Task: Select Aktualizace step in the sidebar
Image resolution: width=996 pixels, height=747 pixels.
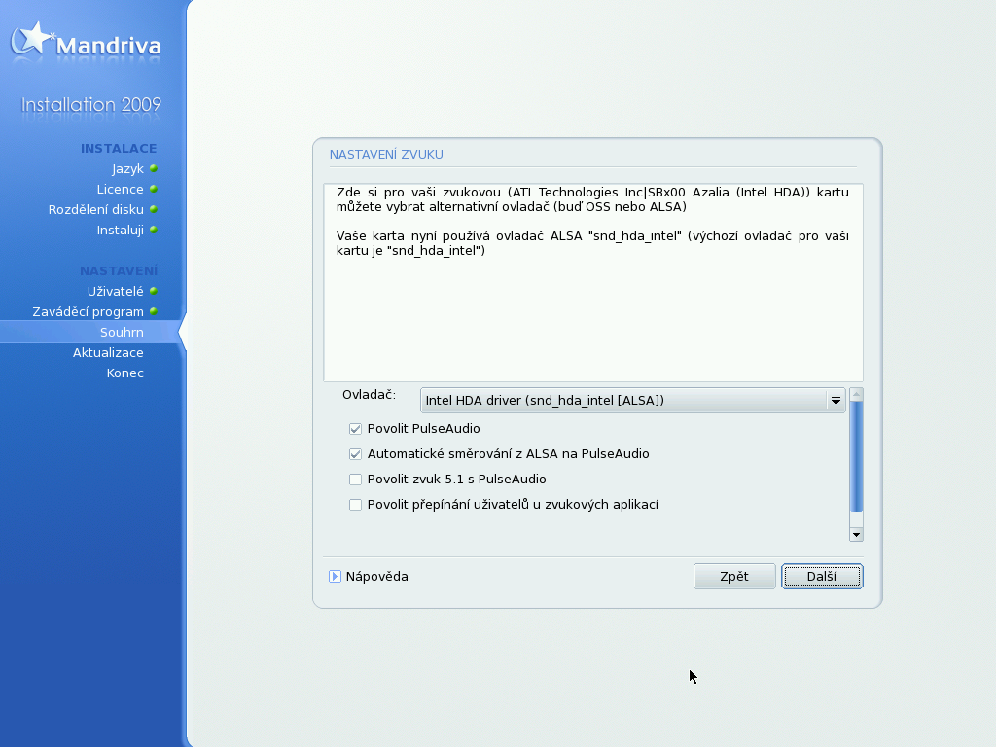Action: point(108,352)
